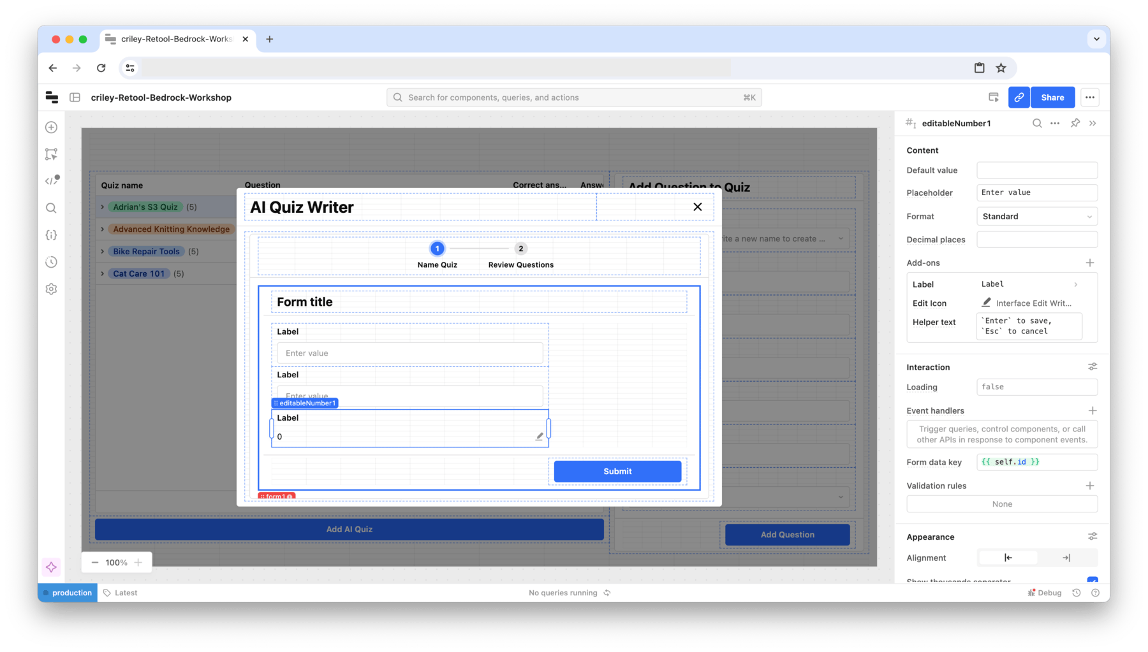Image resolution: width=1148 pixels, height=652 pixels.
Task: Click the Add Question button
Action: pos(787,535)
